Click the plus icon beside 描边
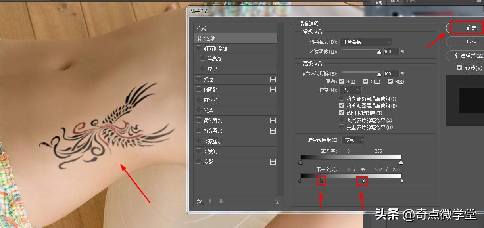Image resolution: width=484 pixels, height=228 pixels. [x=273, y=79]
